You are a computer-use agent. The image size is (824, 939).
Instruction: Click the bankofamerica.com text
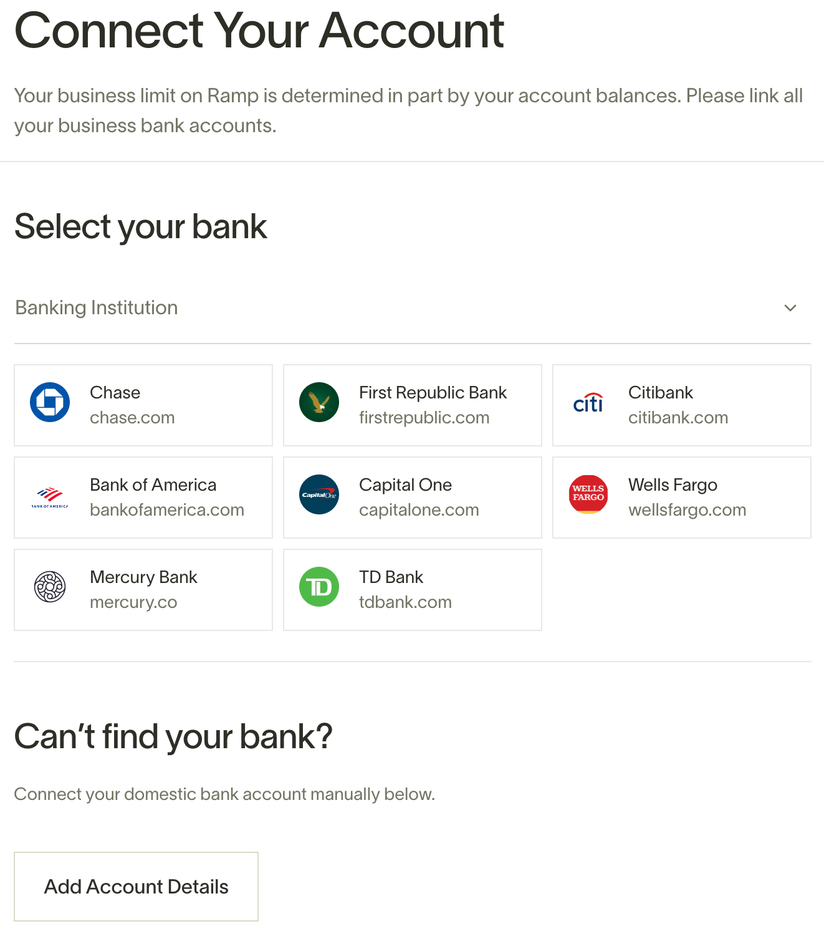[167, 510]
